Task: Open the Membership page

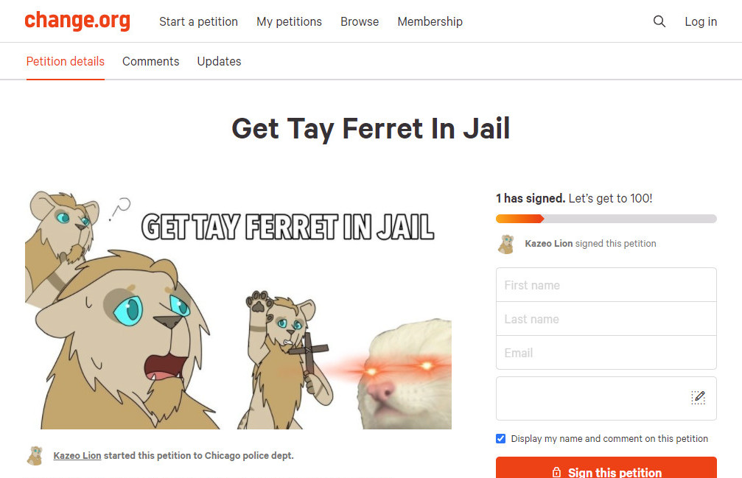Action: click(430, 22)
